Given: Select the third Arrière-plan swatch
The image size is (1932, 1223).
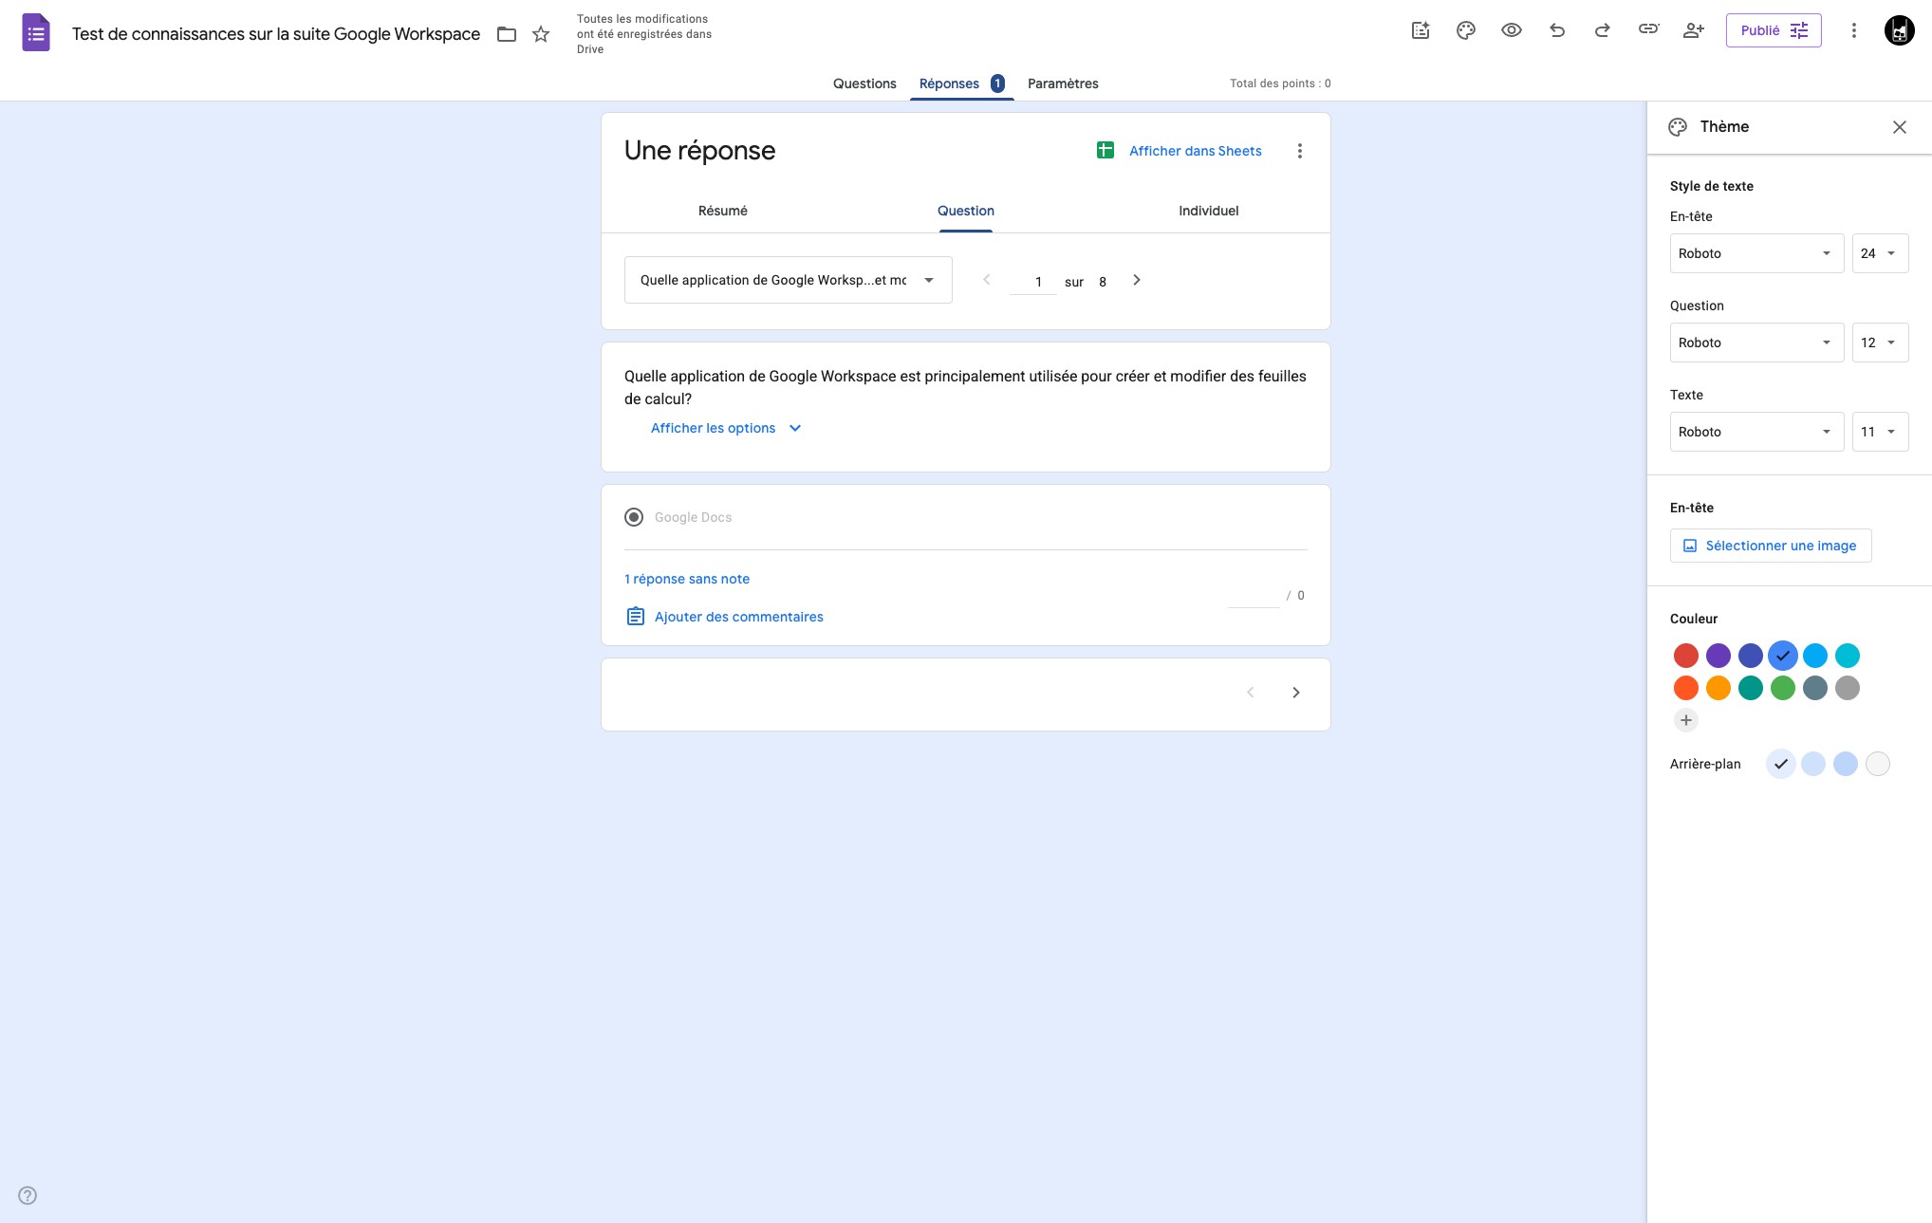Looking at the screenshot, I should point(1846,764).
